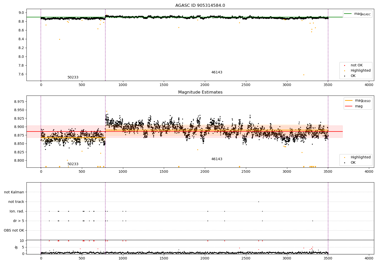Image resolution: width=378 pixels, height=264 pixels.
Task: Click y-axis tick 7.6 in top plot
Action: (x=21, y=74)
